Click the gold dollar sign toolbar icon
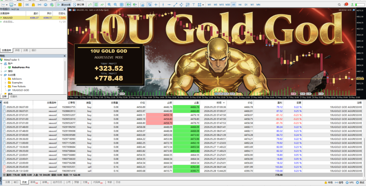 click(20, 5)
